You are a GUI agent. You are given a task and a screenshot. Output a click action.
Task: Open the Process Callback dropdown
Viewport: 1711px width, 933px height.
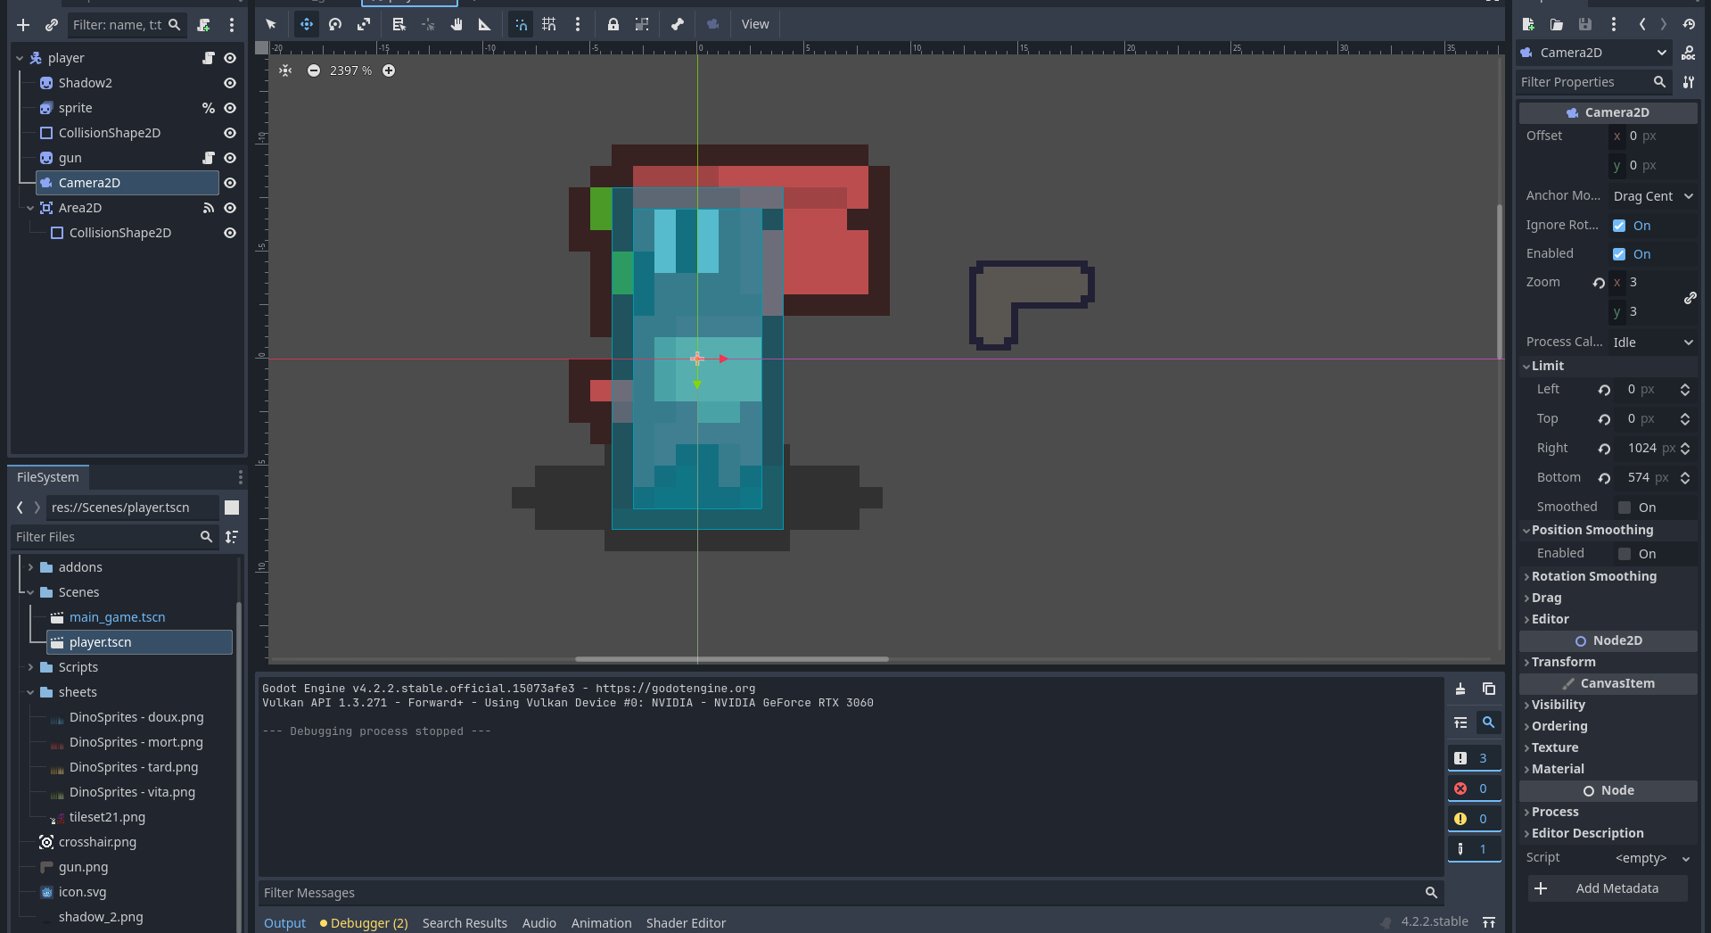[x=1653, y=343]
